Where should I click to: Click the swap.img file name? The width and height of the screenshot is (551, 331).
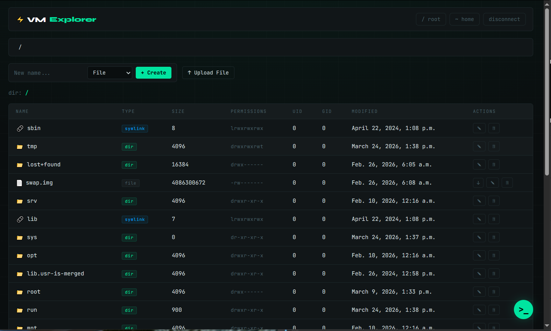click(x=39, y=183)
